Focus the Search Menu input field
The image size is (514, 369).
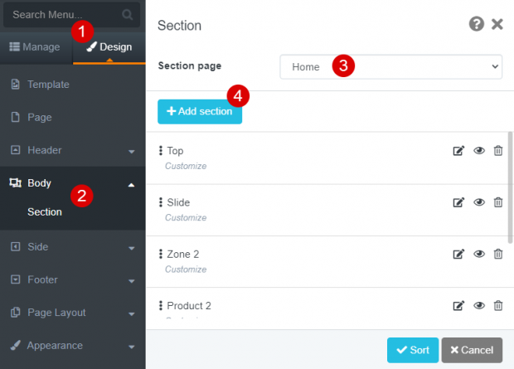tap(62, 15)
